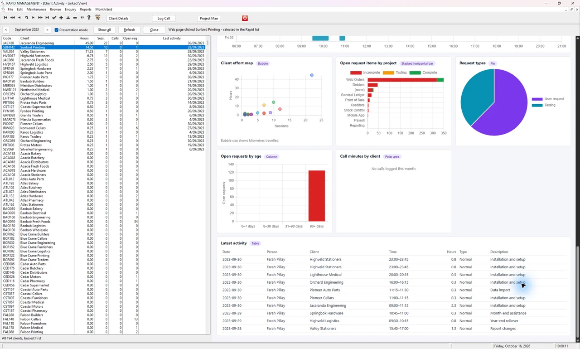This screenshot has height=349, width=580.
Task: Click the checkmark save icon
Action: click(x=54, y=18)
